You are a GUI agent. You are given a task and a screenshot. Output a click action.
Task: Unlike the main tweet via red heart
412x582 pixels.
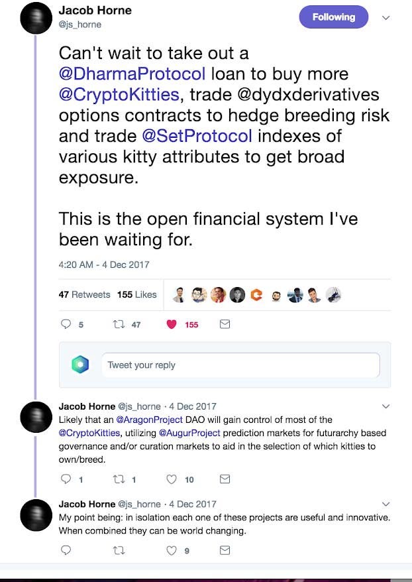pyautogui.click(x=172, y=324)
